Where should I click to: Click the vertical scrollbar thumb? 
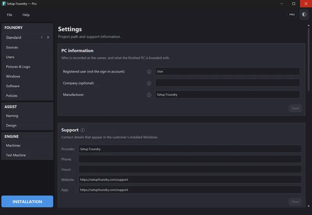pos(308,59)
